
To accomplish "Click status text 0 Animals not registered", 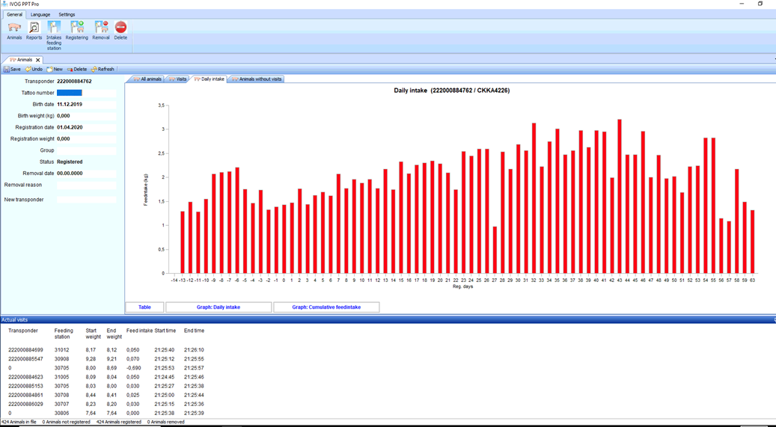I will coord(67,422).
